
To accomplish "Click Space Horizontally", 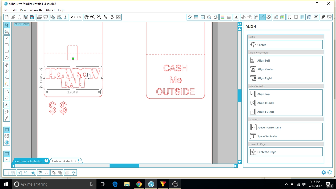I will pos(286,127).
